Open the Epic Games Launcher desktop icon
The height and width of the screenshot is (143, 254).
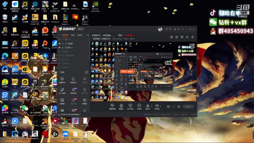click(35, 84)
